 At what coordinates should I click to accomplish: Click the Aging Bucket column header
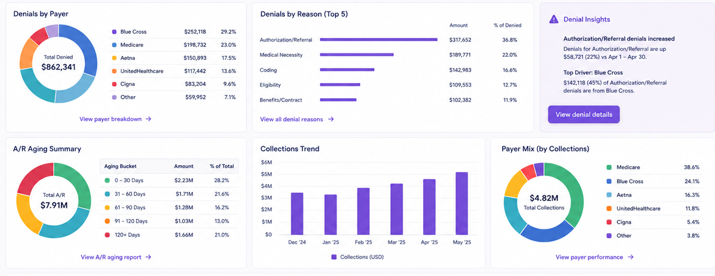click(120, 166)
